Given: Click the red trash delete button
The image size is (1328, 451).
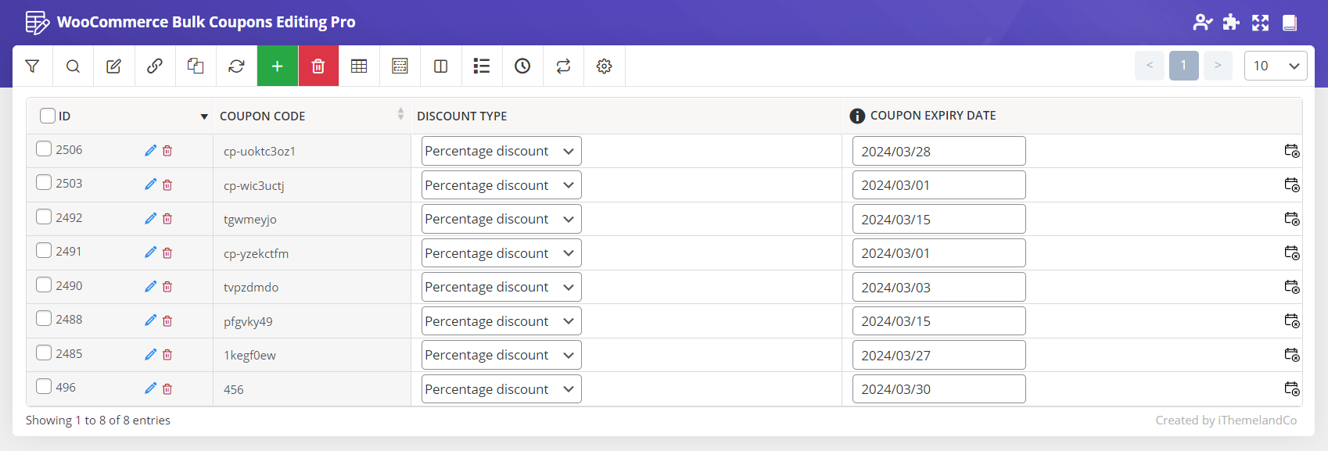Looking at the screenshot, I should pyautogui.click(x=318, y=66).
